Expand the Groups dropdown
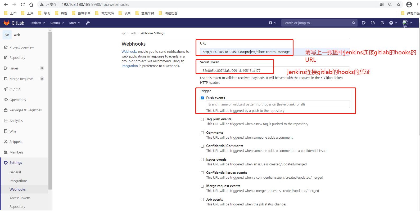Viewport: 420px width, 211px height. click(57, 23)
